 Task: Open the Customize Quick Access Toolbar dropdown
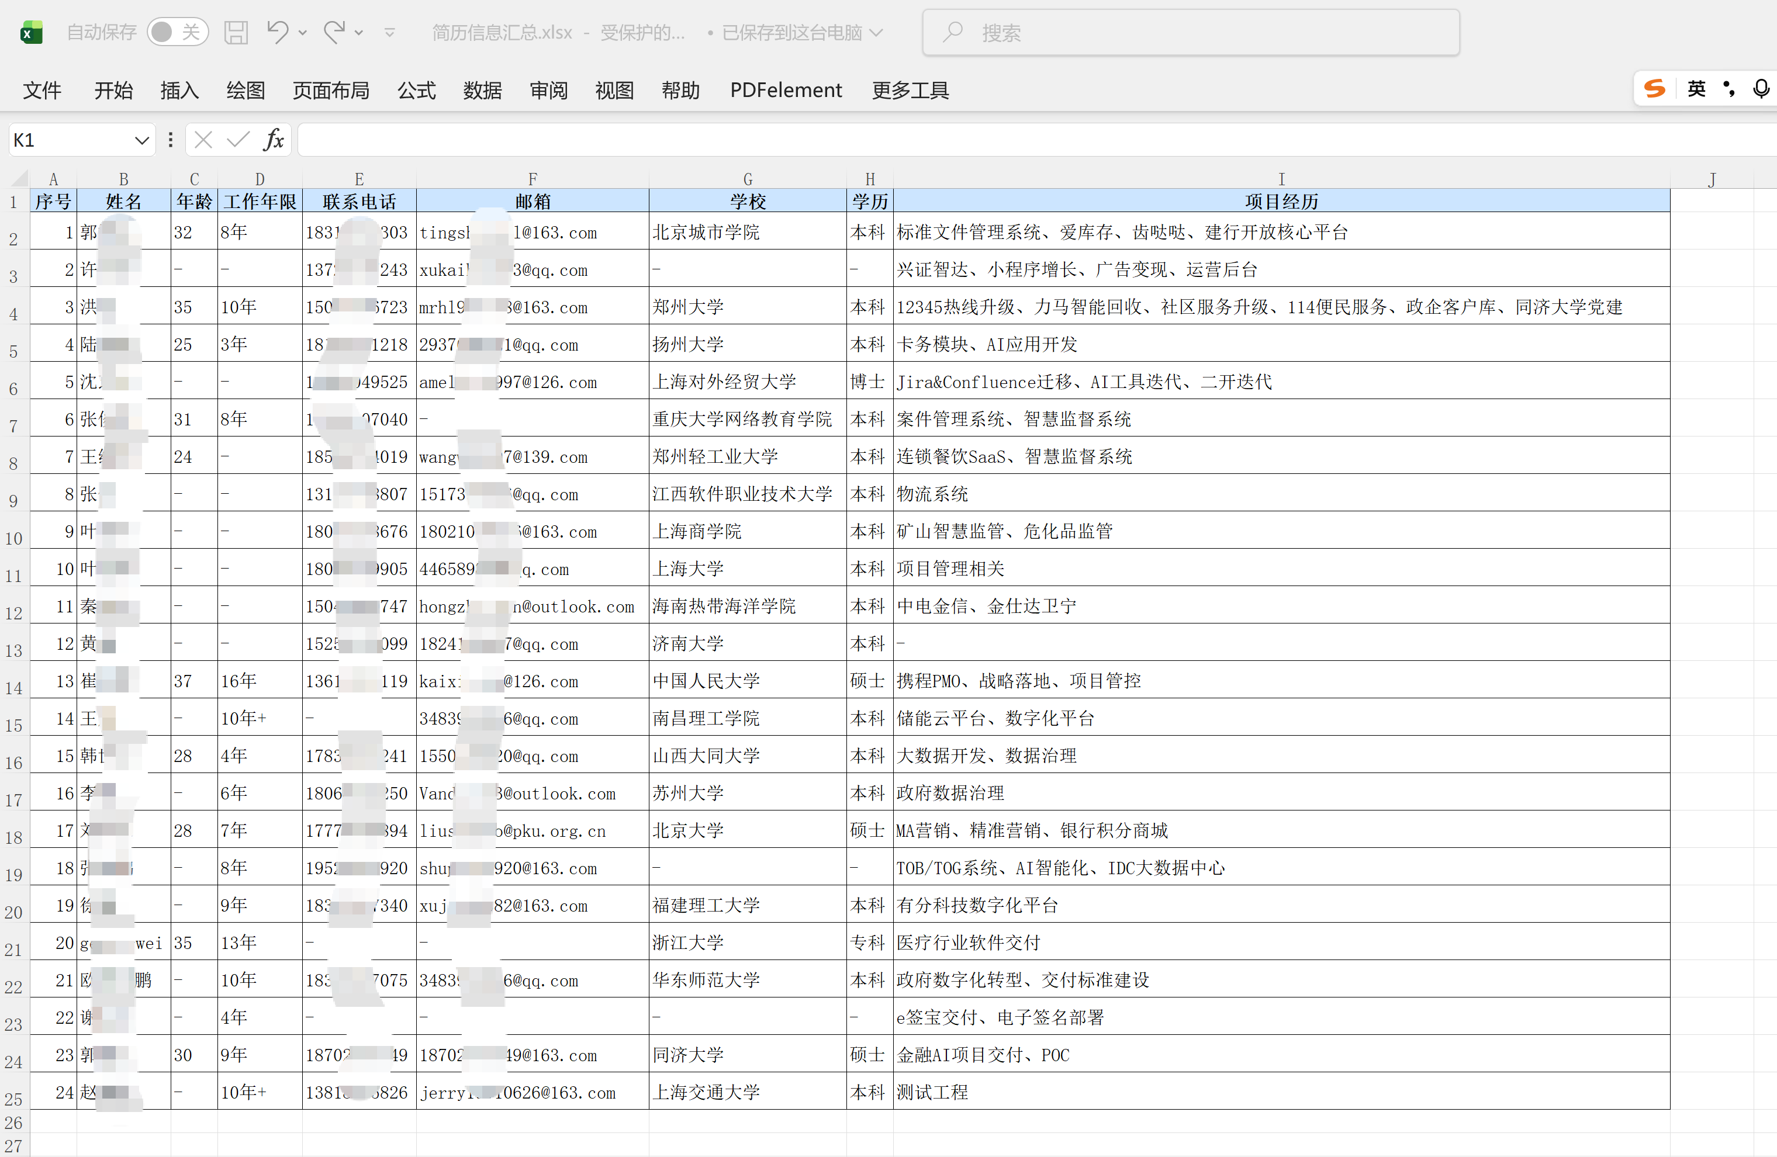[x=389, y=33]
